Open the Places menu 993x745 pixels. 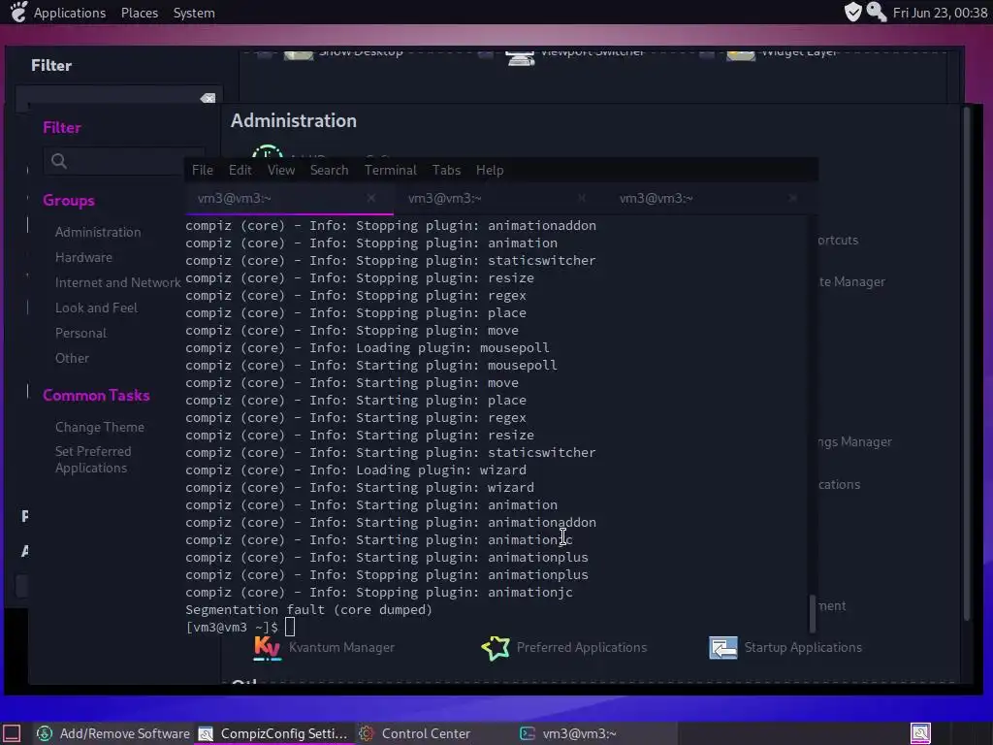[140, 13]
